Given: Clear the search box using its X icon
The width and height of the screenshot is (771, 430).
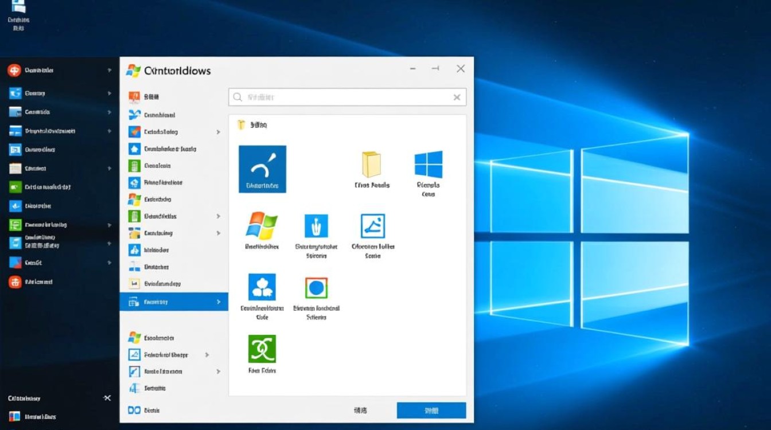Looking at the screenshot, I should point(457,97).
